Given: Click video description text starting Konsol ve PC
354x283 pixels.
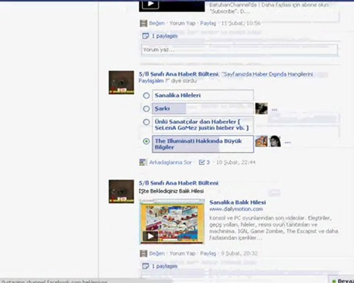Looking at the screenshot, I should 274,228.
